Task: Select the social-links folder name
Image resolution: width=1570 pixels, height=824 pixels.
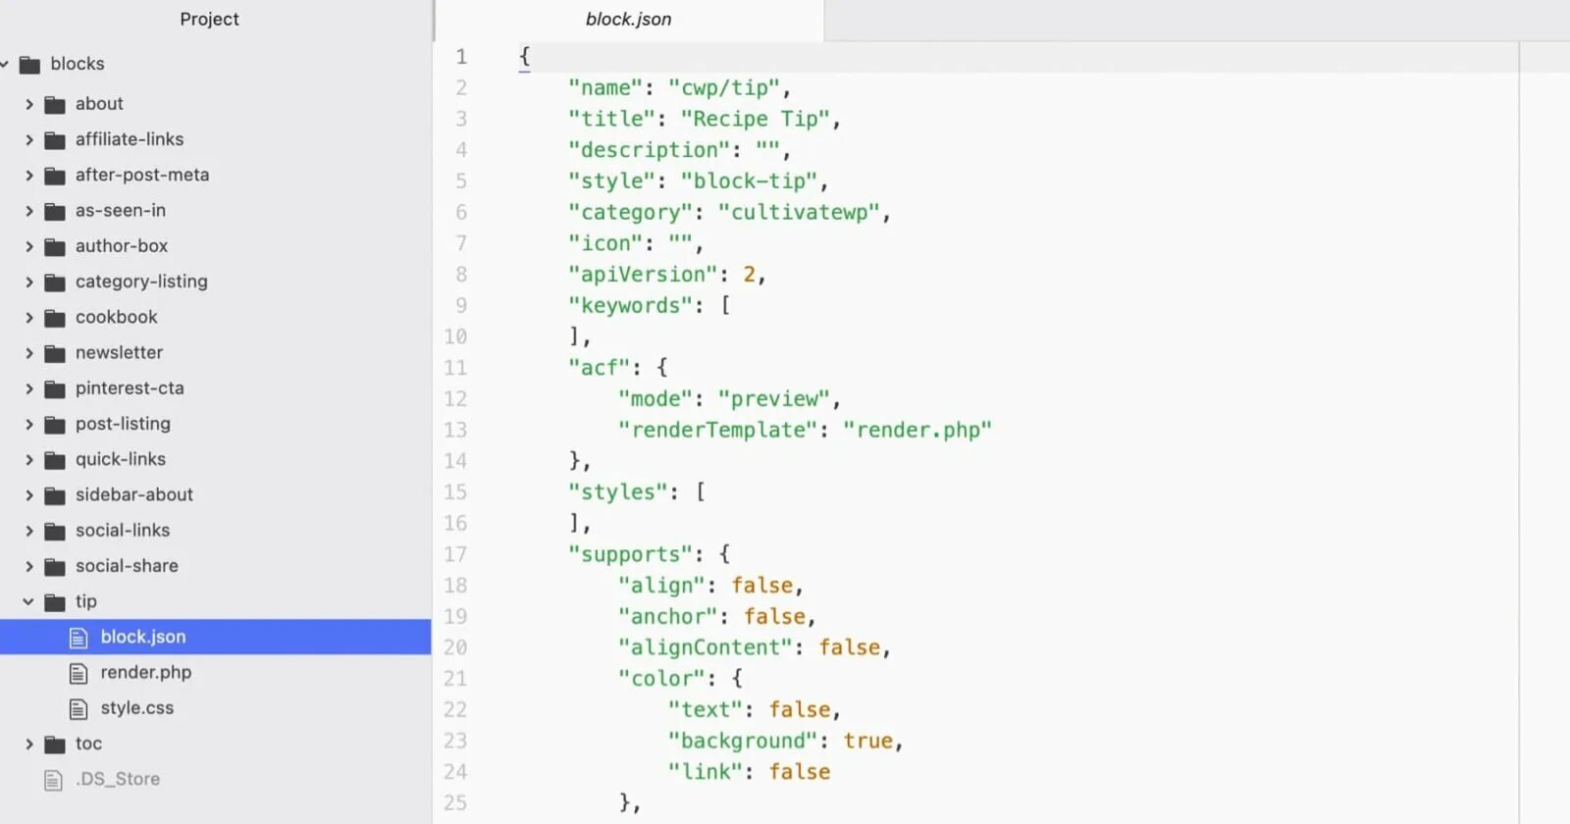Action: [123, 530]
